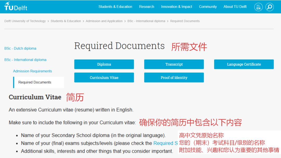Follow the Required Subjects link in the bullet text
This screenshot has height=158, width=281.
click(x=166, y=143)
